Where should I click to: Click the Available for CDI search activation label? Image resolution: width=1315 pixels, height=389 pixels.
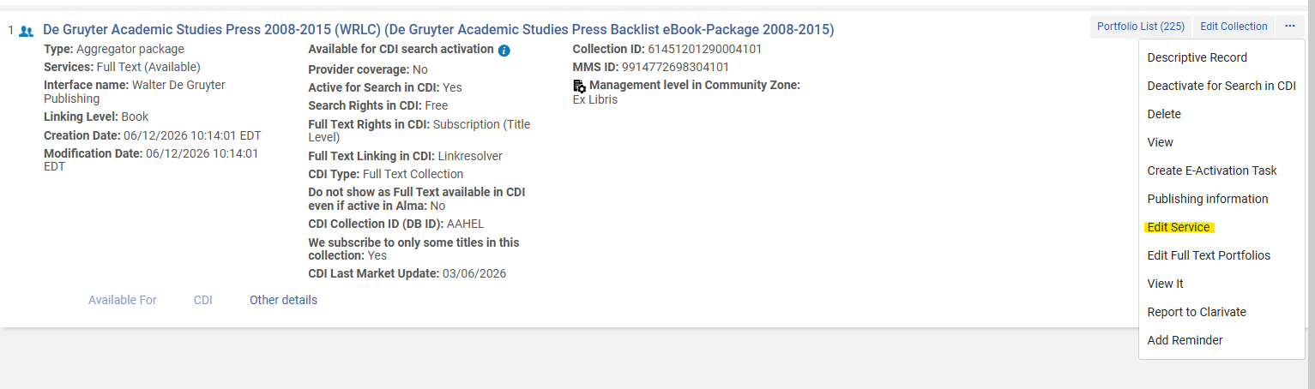401,49
